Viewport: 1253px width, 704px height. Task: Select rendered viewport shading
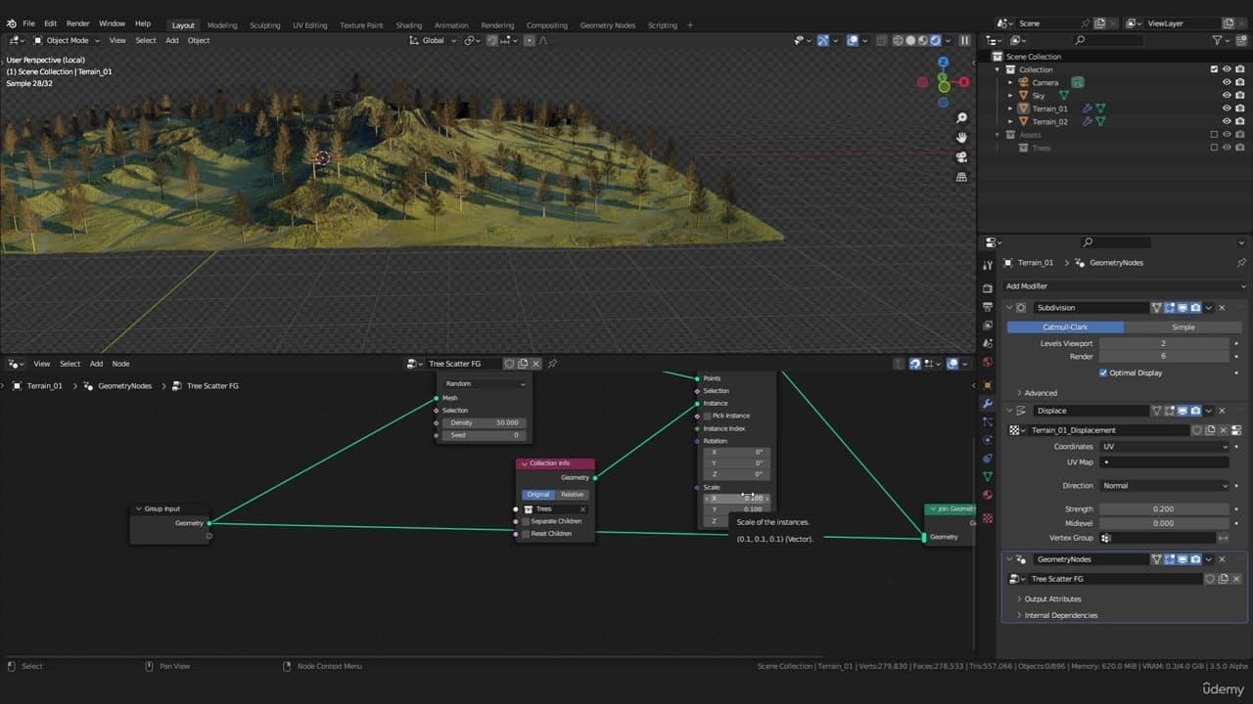tap(935, 40)
